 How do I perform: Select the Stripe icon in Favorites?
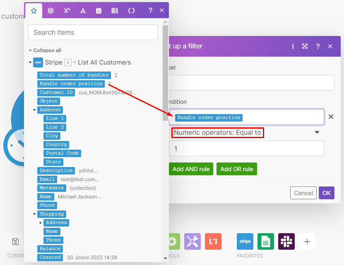tap(245, 241)
